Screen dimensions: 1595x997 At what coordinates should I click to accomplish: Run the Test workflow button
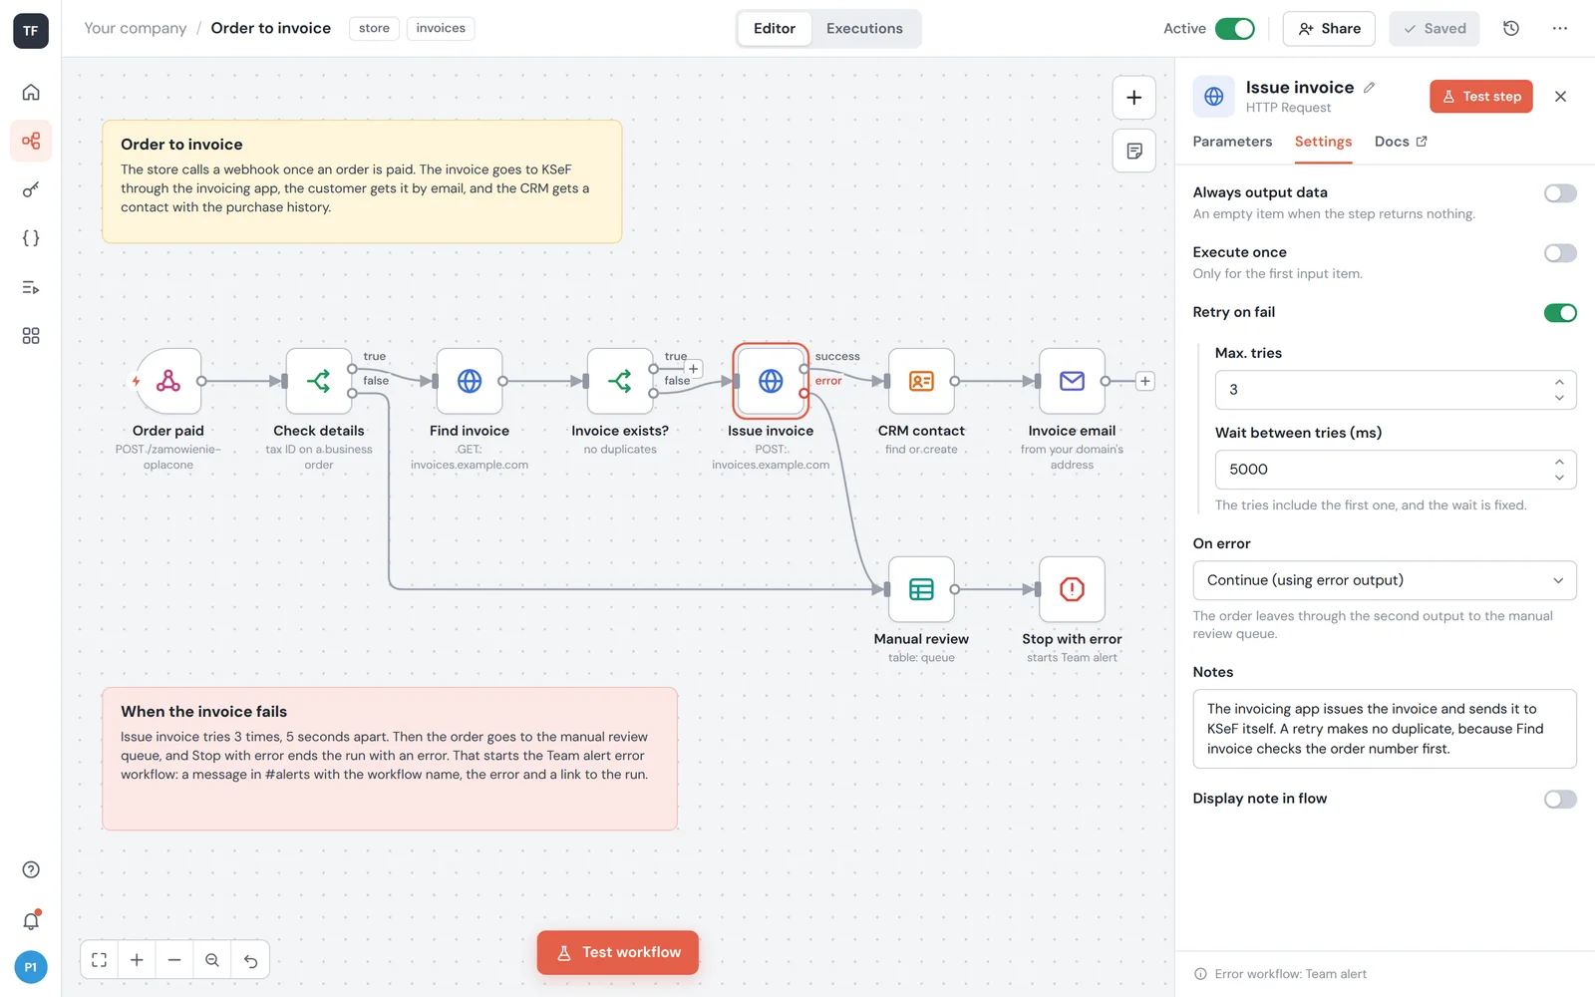[618, 953]
